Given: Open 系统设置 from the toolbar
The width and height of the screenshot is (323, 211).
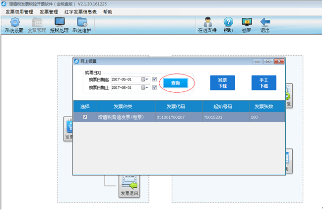Looking at the screenshot, I should tap(14, 25).
